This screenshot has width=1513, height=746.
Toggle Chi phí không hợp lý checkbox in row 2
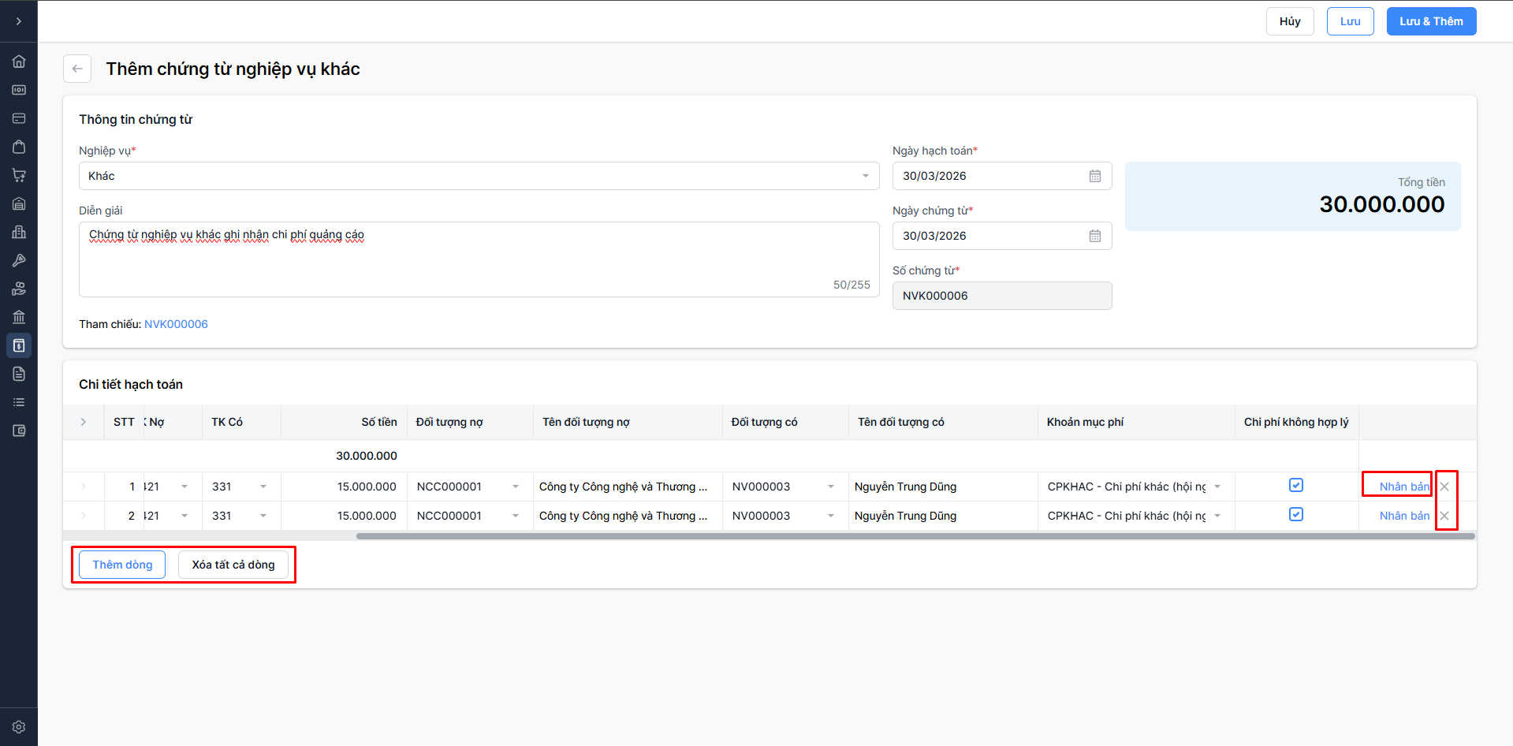[1296, 515]
